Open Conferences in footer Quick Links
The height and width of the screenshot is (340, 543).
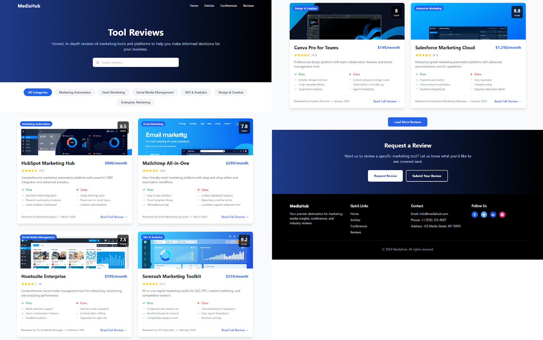click(x=359, y=226)
